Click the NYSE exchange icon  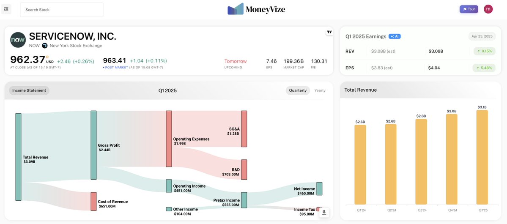pyautogui.click(x=45, y=46)
